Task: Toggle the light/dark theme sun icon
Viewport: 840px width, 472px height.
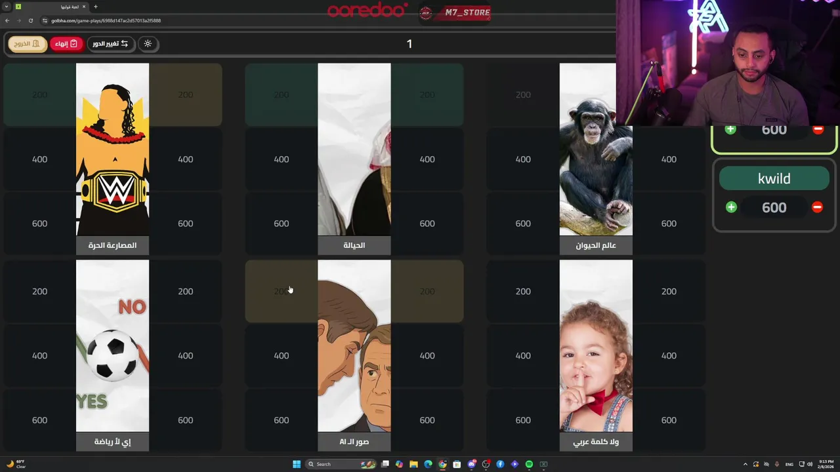Action: [x=148, y=44]
